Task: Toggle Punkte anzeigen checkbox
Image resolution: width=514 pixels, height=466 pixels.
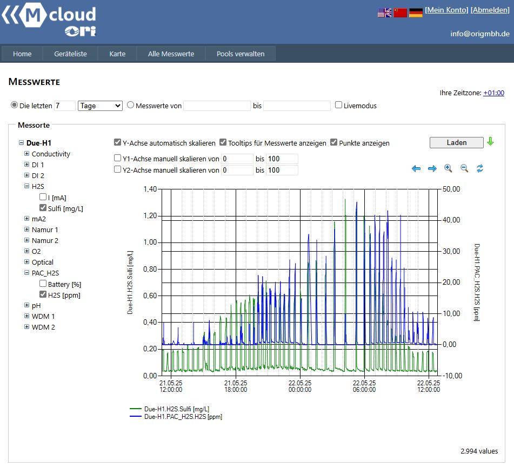Action: (333, 142)
